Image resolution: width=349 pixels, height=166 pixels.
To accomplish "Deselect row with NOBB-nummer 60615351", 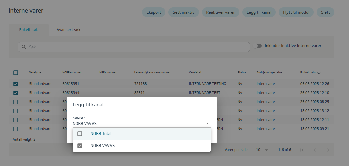I will [x=16, y=84].
